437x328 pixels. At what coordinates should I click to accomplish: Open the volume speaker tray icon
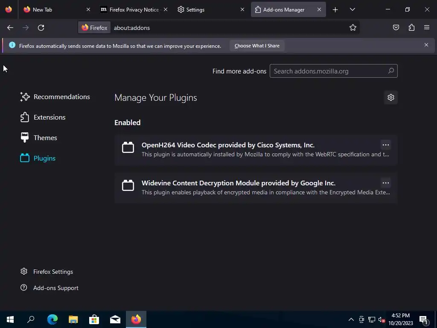coord(382,319)
